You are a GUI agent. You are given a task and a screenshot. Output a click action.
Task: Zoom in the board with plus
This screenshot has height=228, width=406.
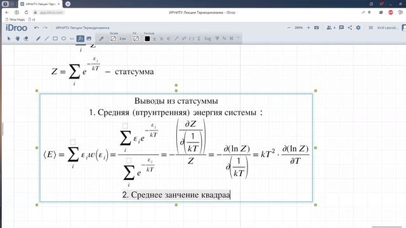coord(308,28)
